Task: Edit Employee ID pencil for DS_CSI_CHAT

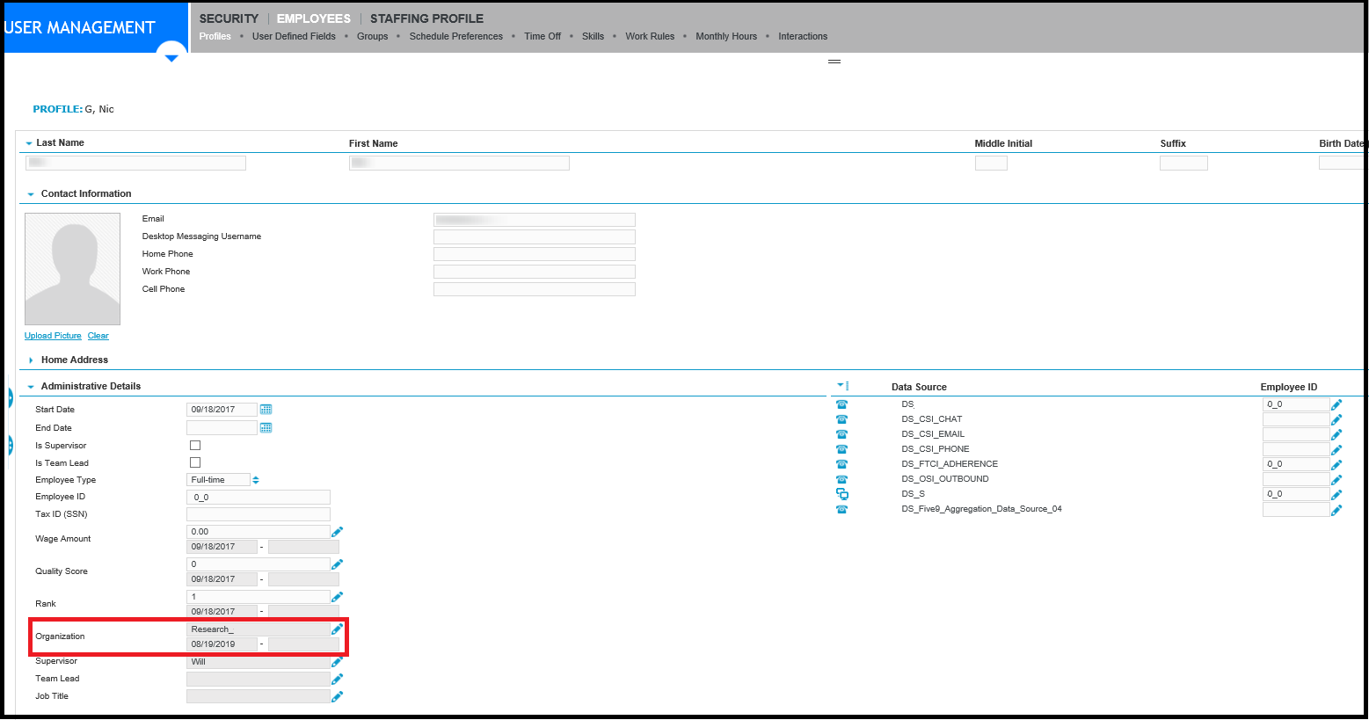Action: tap(1336, 420)
